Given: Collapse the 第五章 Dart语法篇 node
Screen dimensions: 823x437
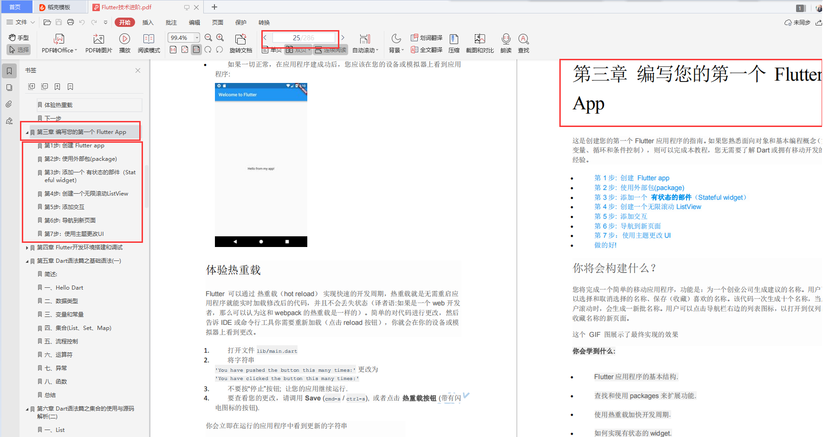Looking at the screenshot, I should pos(27,261).
